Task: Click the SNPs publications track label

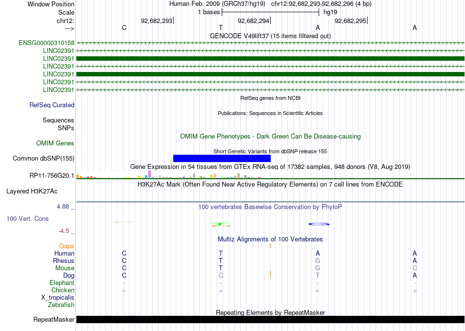Action: [x=66, y=128]
